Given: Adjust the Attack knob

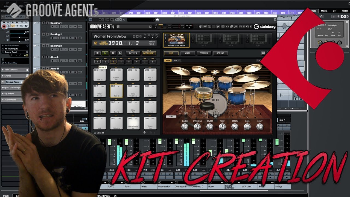Looking at the screenshot, I should coord(235,127).
